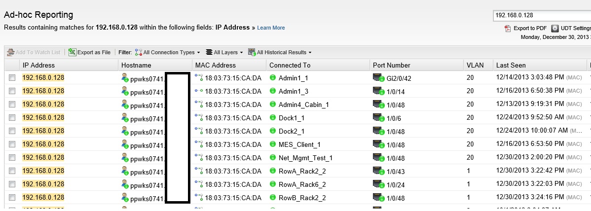Click user icon in Dock1_1 row
Image resolution: width=591 pixels, height=211 pixels.
point(125,118)
